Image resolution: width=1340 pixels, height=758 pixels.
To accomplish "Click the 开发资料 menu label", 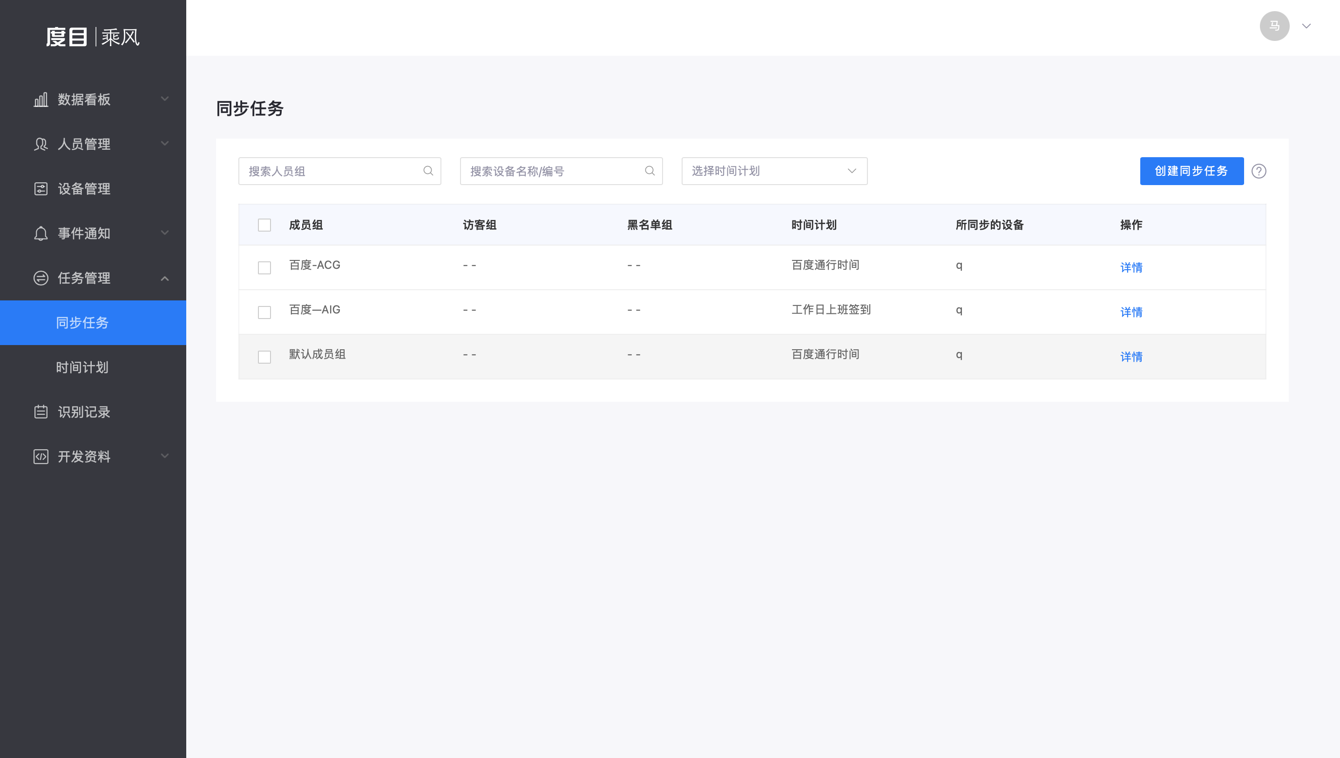I will 84,457.
